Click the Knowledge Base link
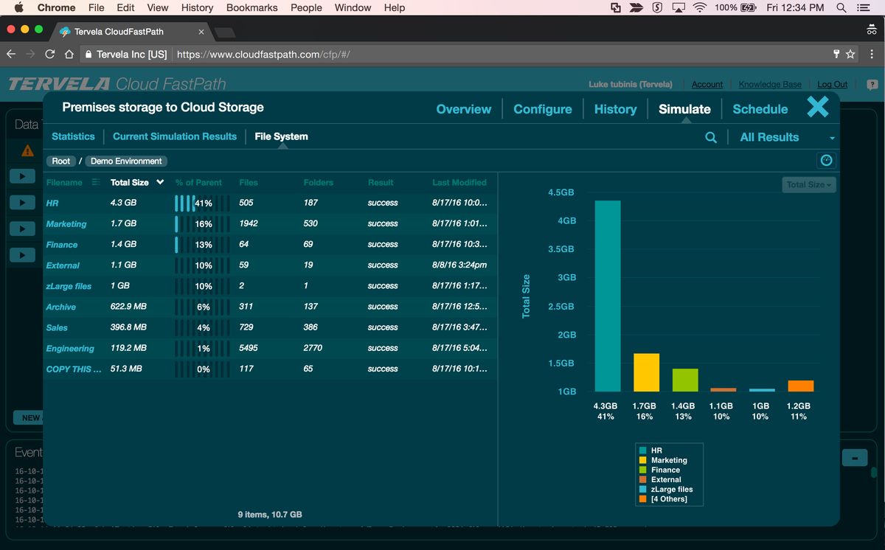Screen dimensions: 885x550 [x=770, y=84]
